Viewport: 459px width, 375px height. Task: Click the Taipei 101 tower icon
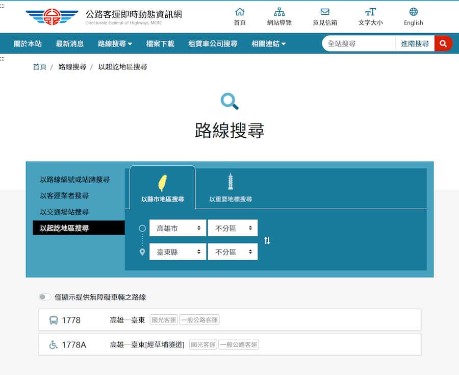[x=231, y=181]
